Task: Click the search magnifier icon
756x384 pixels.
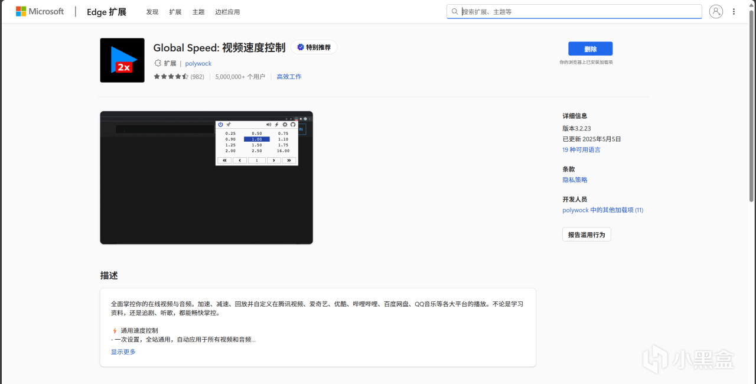Action: pos(455,11)
